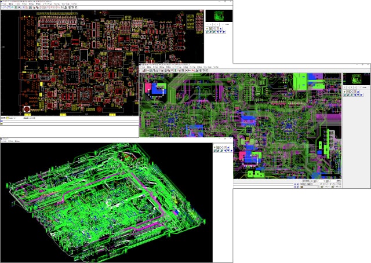Click the pan-left arrow in the layout window navigator
The image size is (371, 263).
(217, 31)
